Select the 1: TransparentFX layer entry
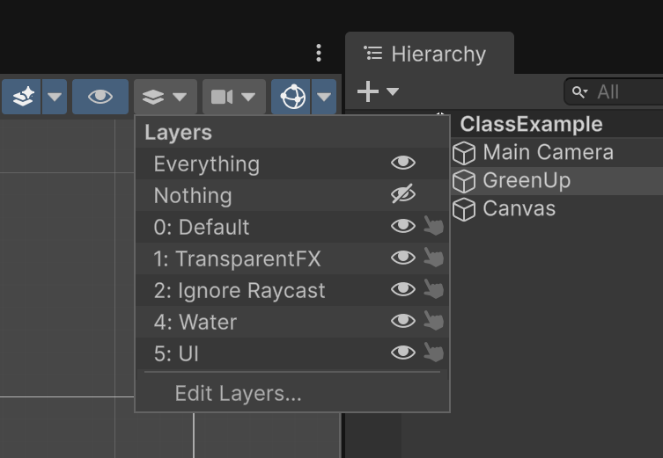Screen dimensions: 663x458 pyautogui.click(x=292, y=258)
